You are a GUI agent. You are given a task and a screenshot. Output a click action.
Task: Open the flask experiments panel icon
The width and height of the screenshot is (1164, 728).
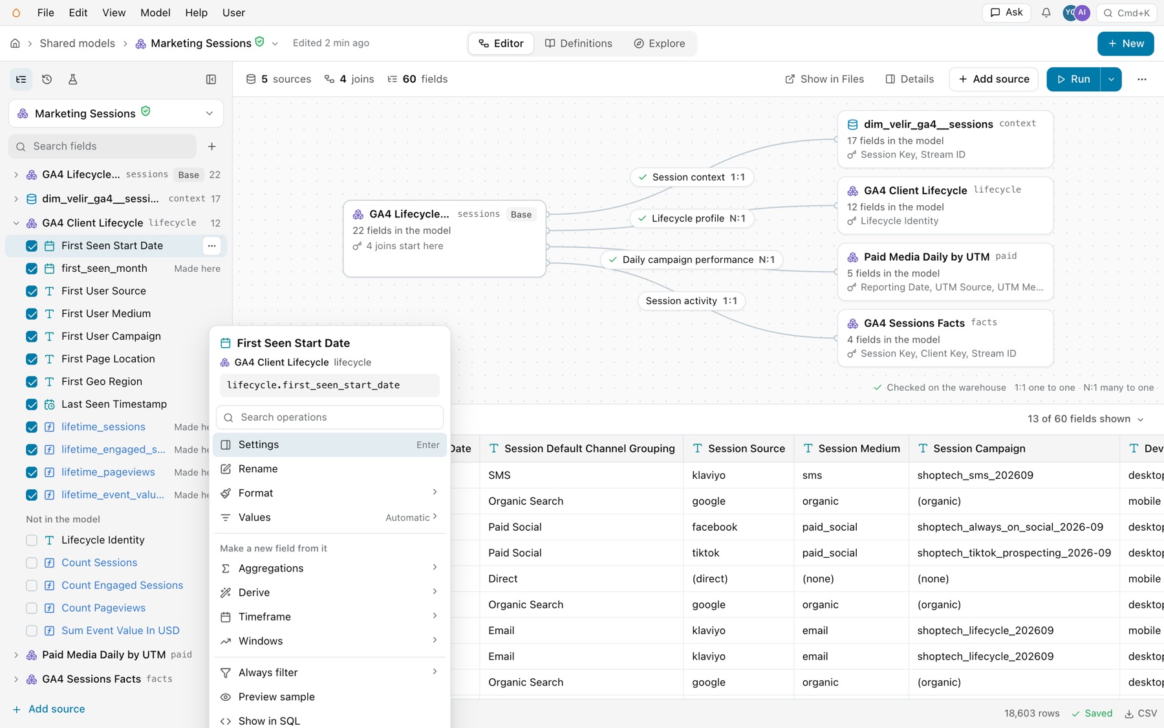coord(72,79)
